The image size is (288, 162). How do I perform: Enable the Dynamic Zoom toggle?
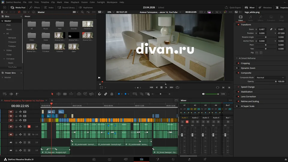tap(237, 68)
